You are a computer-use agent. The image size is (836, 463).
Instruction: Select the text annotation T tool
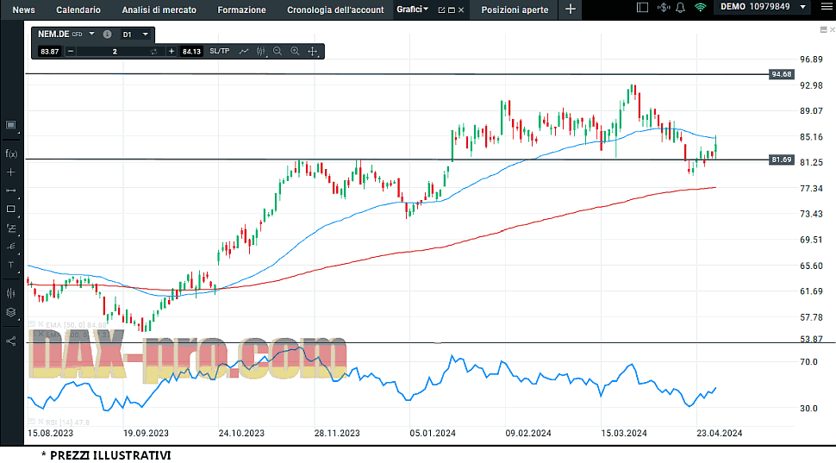(x=10, y=265)
